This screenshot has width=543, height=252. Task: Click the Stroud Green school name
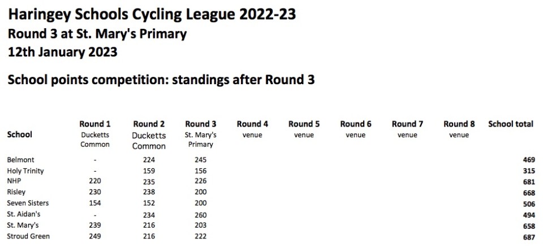coord(28,236)
